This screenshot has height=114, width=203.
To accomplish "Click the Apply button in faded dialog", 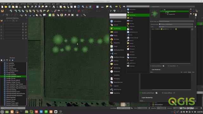I will [189, 72].
